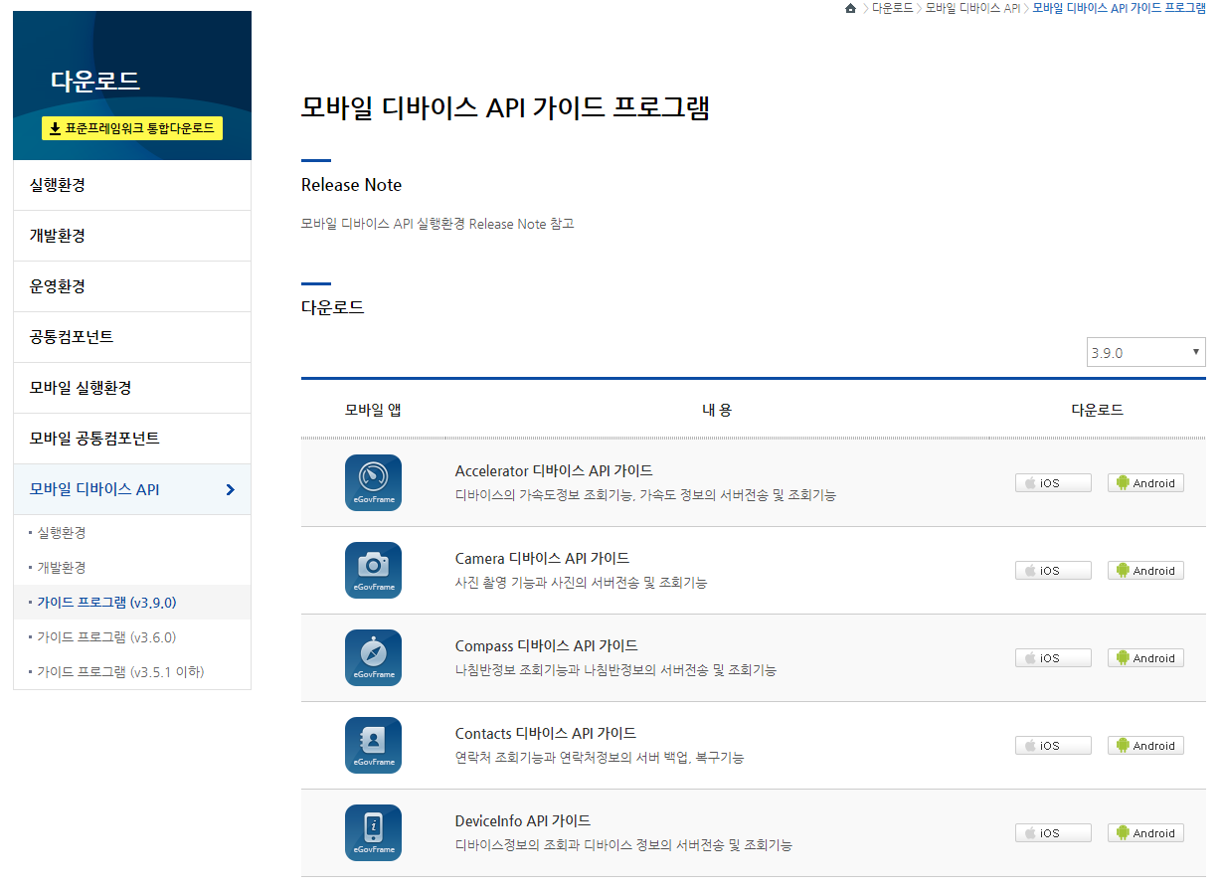The width and height of the screenshot is (1224, 890).
Task: Select 가이드 프로그램 (v3.6.0) submenu
Action: [x=106, y=637]
